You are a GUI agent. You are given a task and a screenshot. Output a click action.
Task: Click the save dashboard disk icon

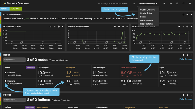[177, 4]
